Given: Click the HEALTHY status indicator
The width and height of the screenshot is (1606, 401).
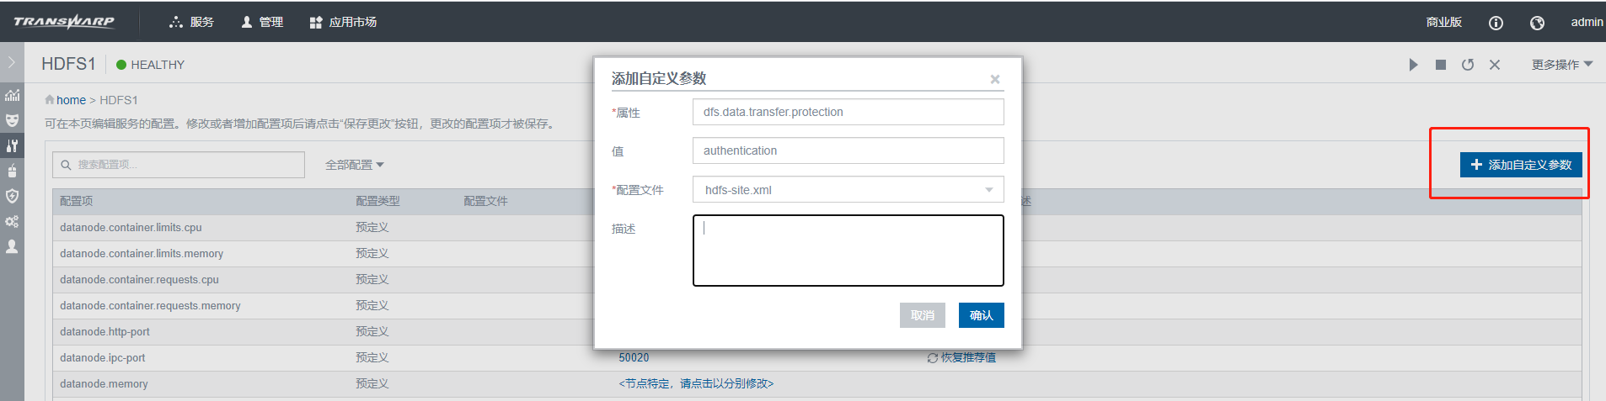Looking at the screenshot, I should [x=151, y=65].
